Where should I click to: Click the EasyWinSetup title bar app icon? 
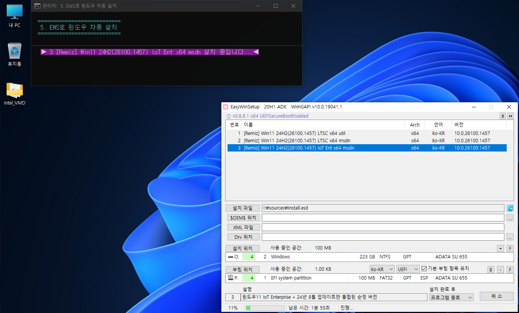[x=226, y=107]
